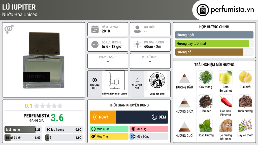Viewport: 258px width, 145px height.
Task: Click the nose icon above Nhà pha chế
Action: tap(137, 80)
